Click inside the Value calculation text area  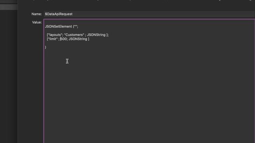149,81
